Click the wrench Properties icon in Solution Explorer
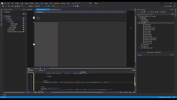177x100 pixels. (x=162, y=12)
